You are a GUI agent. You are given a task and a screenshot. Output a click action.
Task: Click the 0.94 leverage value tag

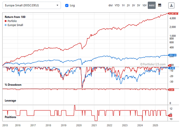[171, 90]
